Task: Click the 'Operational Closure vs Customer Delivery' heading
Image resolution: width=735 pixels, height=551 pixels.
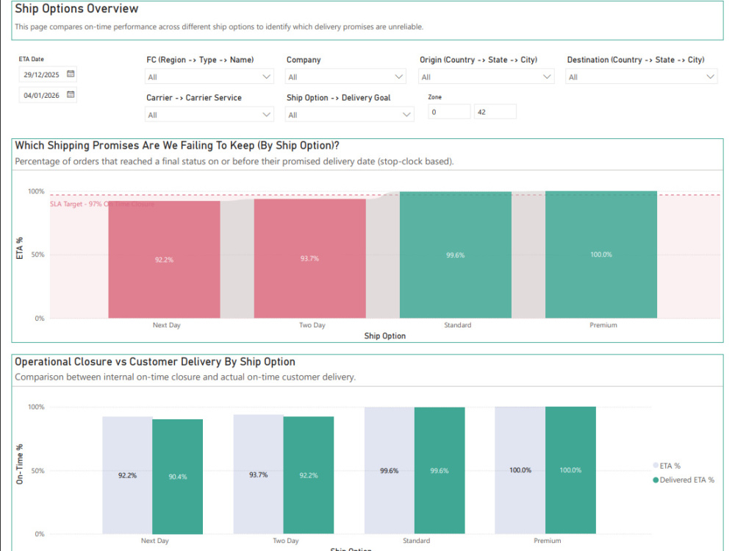Action: click(154, 362)
